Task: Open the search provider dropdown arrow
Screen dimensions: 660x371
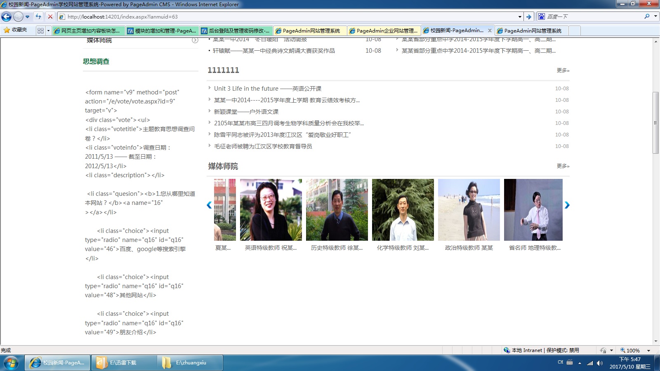Action: click(x=655, y=16)
